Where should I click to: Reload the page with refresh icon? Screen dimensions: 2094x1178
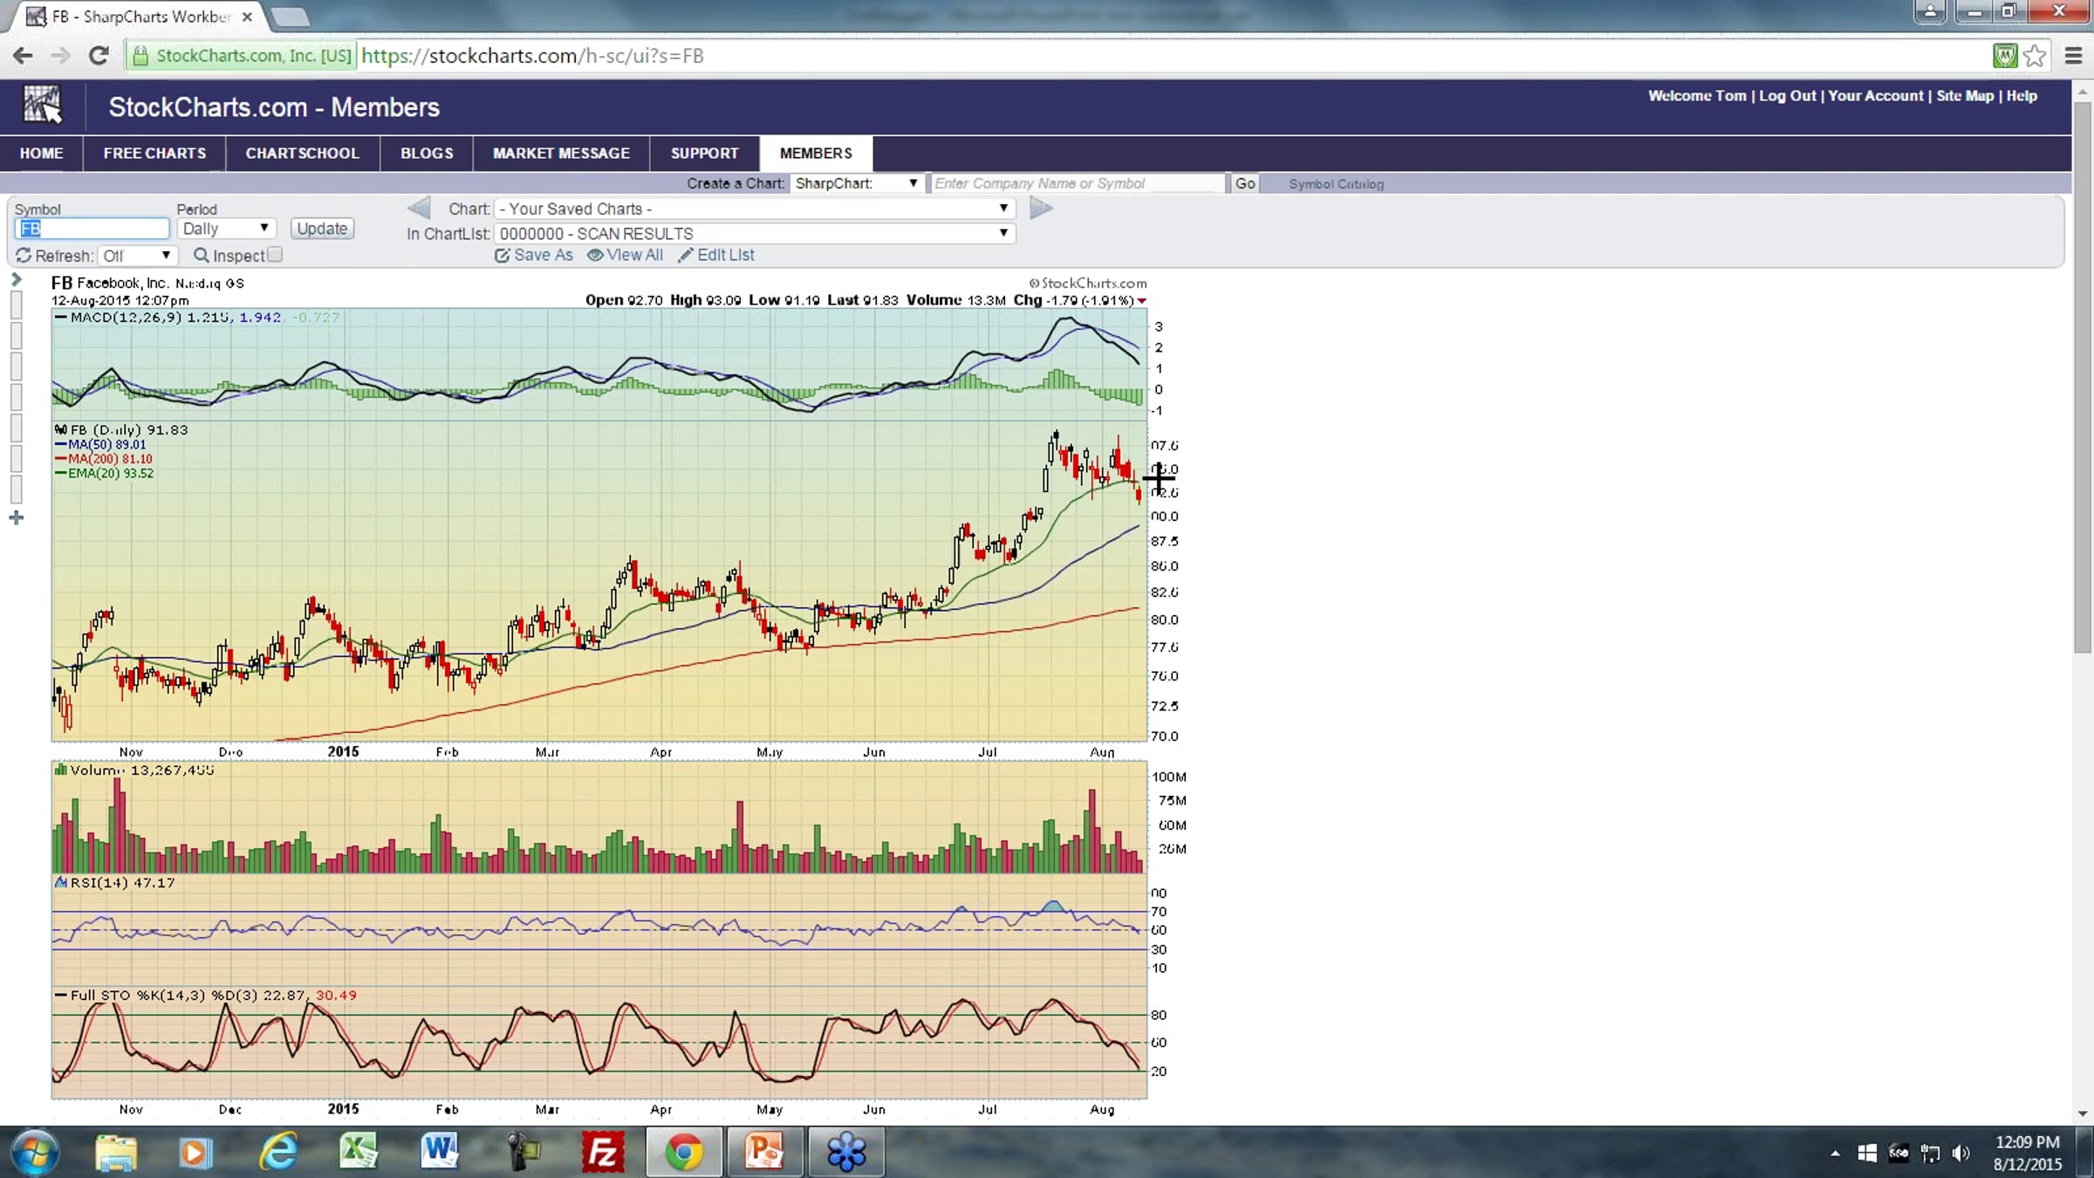[99, 56]
